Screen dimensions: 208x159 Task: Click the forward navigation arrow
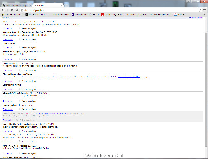pyautogui.click(x=7, y=10)
